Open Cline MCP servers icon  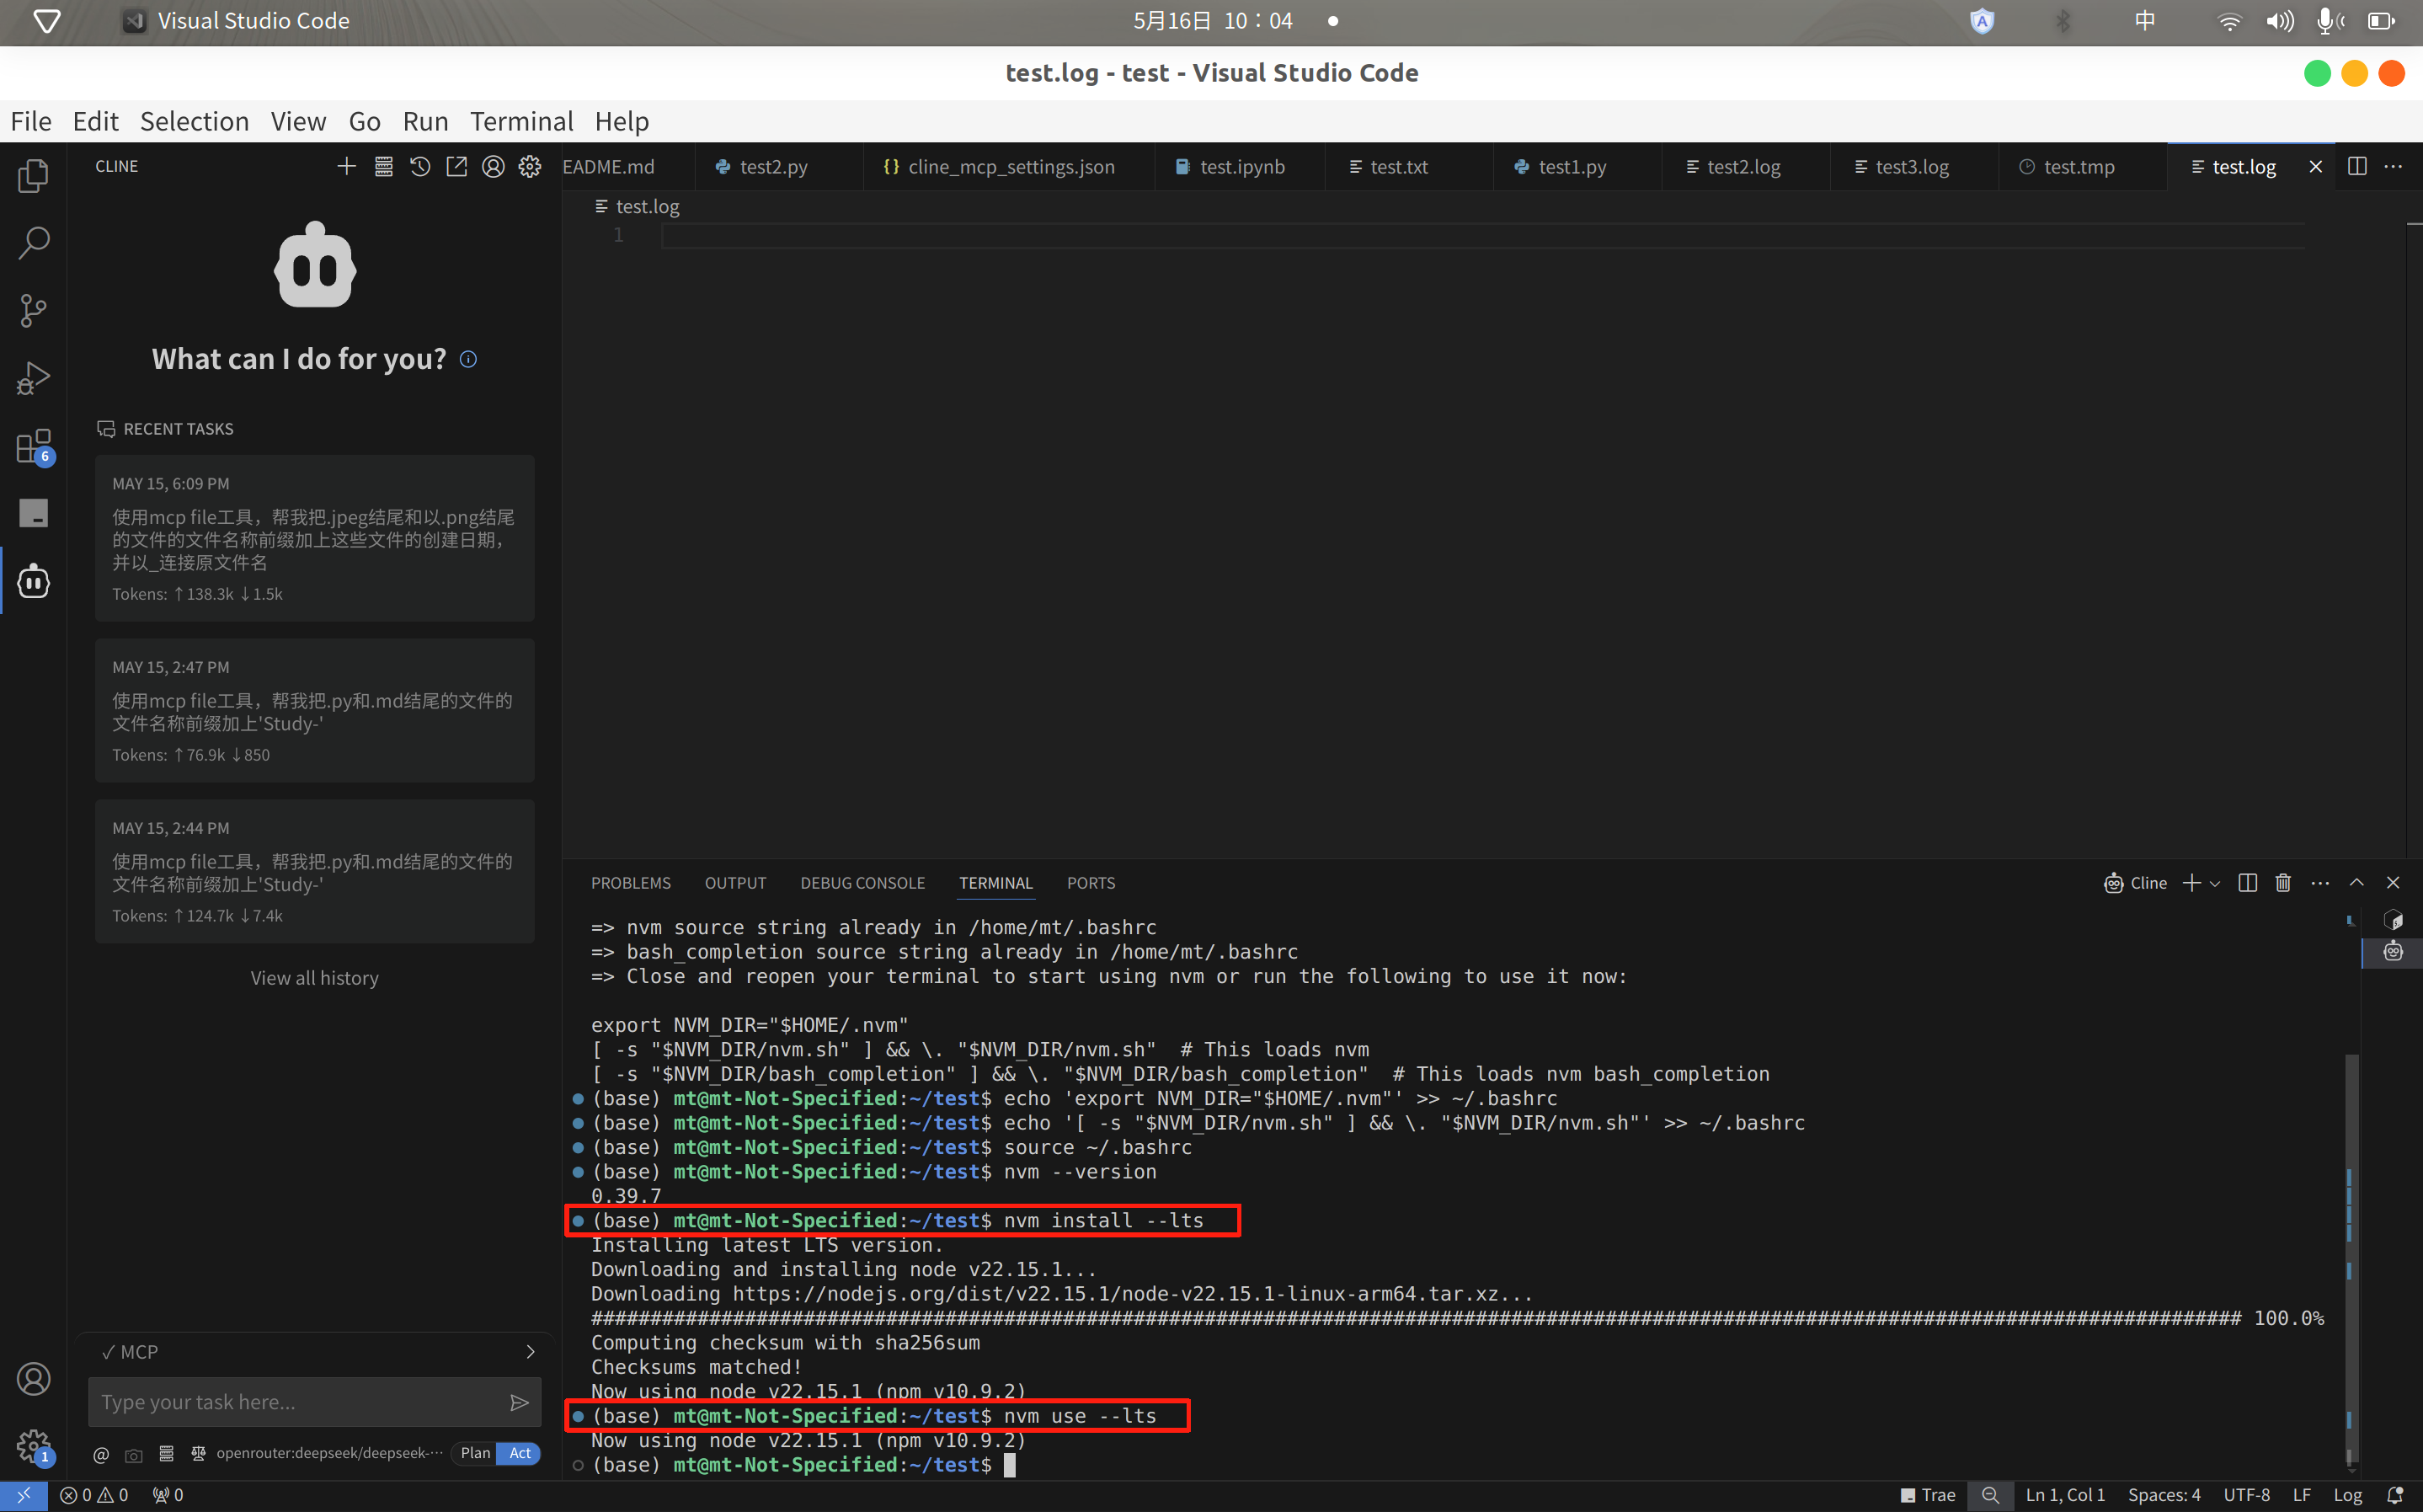coord(383,166)
